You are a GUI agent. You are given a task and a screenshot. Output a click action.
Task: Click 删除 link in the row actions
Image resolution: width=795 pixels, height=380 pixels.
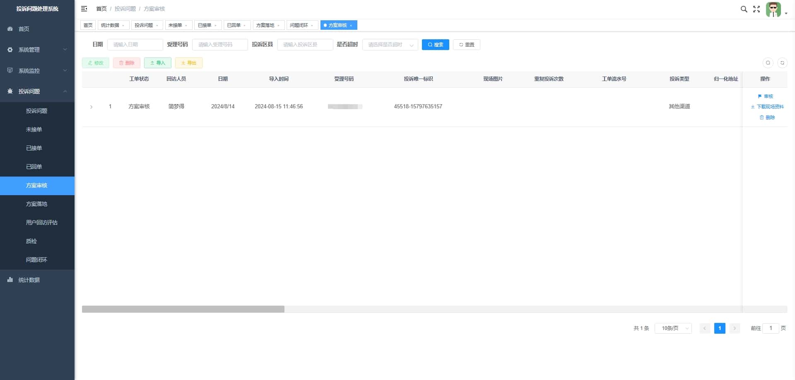(x=767, y=117)
